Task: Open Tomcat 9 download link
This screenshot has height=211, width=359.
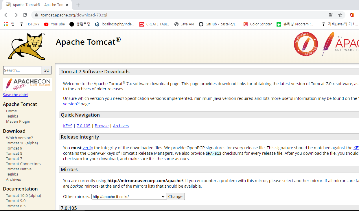Action: pos(14,148)
